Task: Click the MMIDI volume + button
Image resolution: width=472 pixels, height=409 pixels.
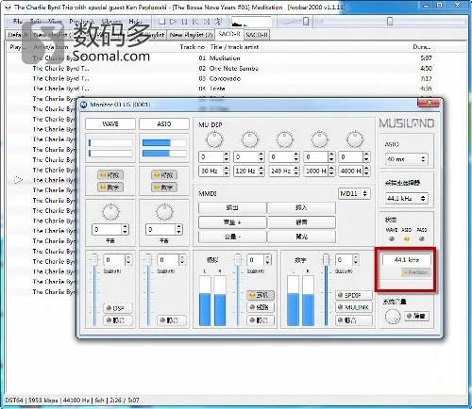Action: pyautogui.click(x=232, y=222)
